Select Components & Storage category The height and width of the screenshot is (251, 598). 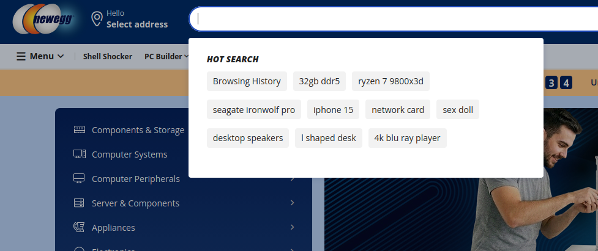(x=138, y=130)
